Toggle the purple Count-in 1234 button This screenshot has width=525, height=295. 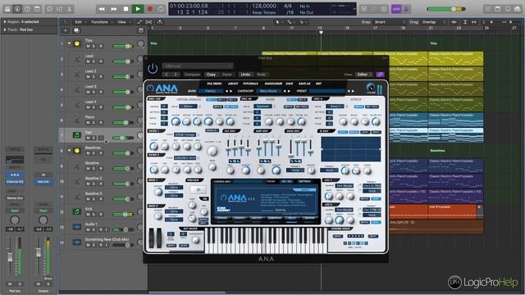click(x=396, y=9)
